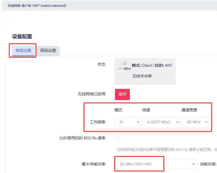217x173 pixels.
Task: Click the red 禁用 button
Action: pyautogui.click(x=122, y=94)
